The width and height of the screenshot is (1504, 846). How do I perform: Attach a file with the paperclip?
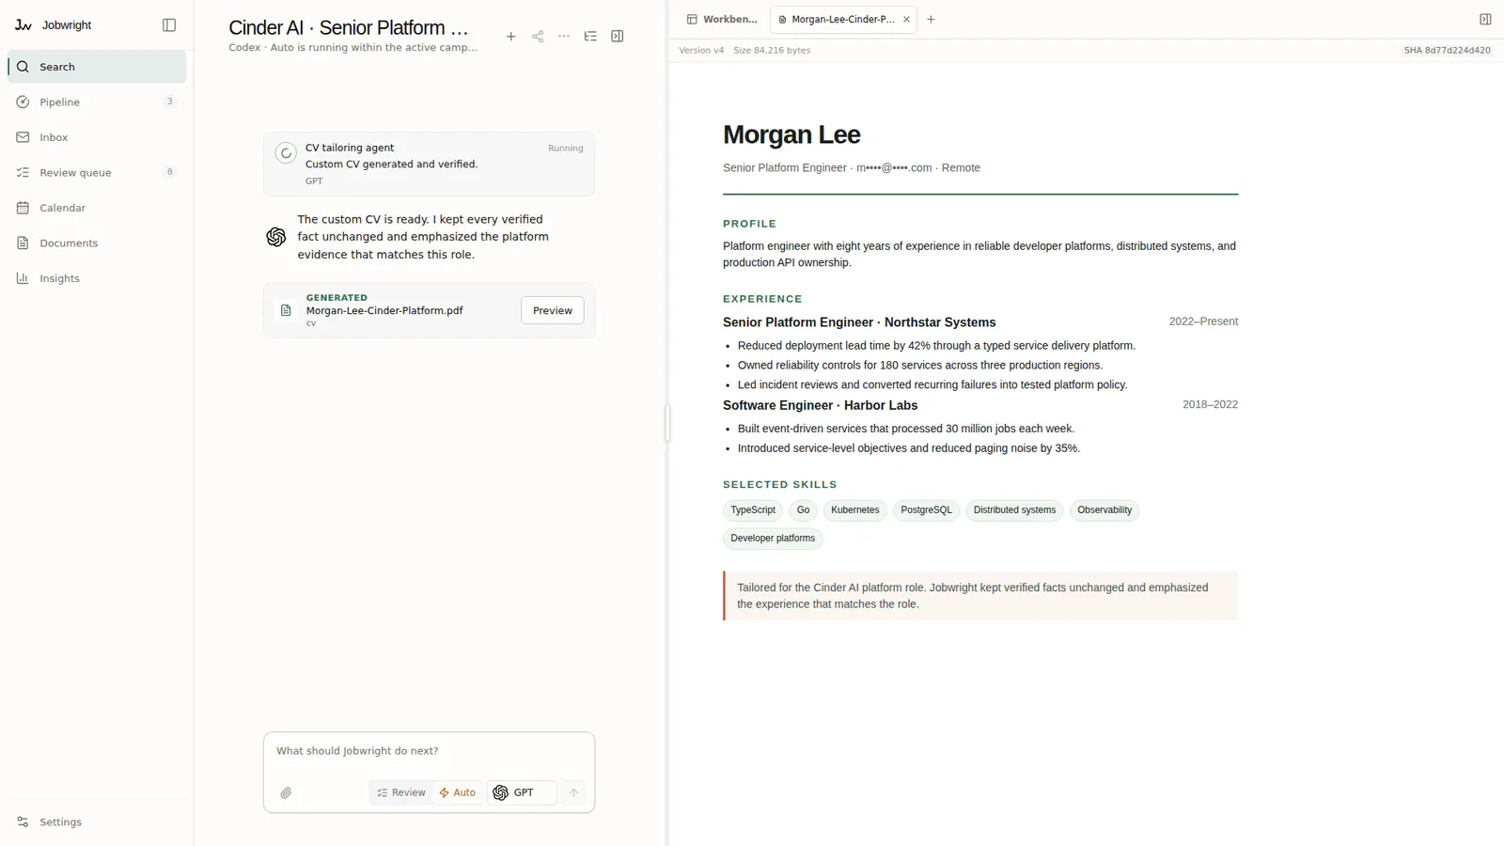[286, 792]
